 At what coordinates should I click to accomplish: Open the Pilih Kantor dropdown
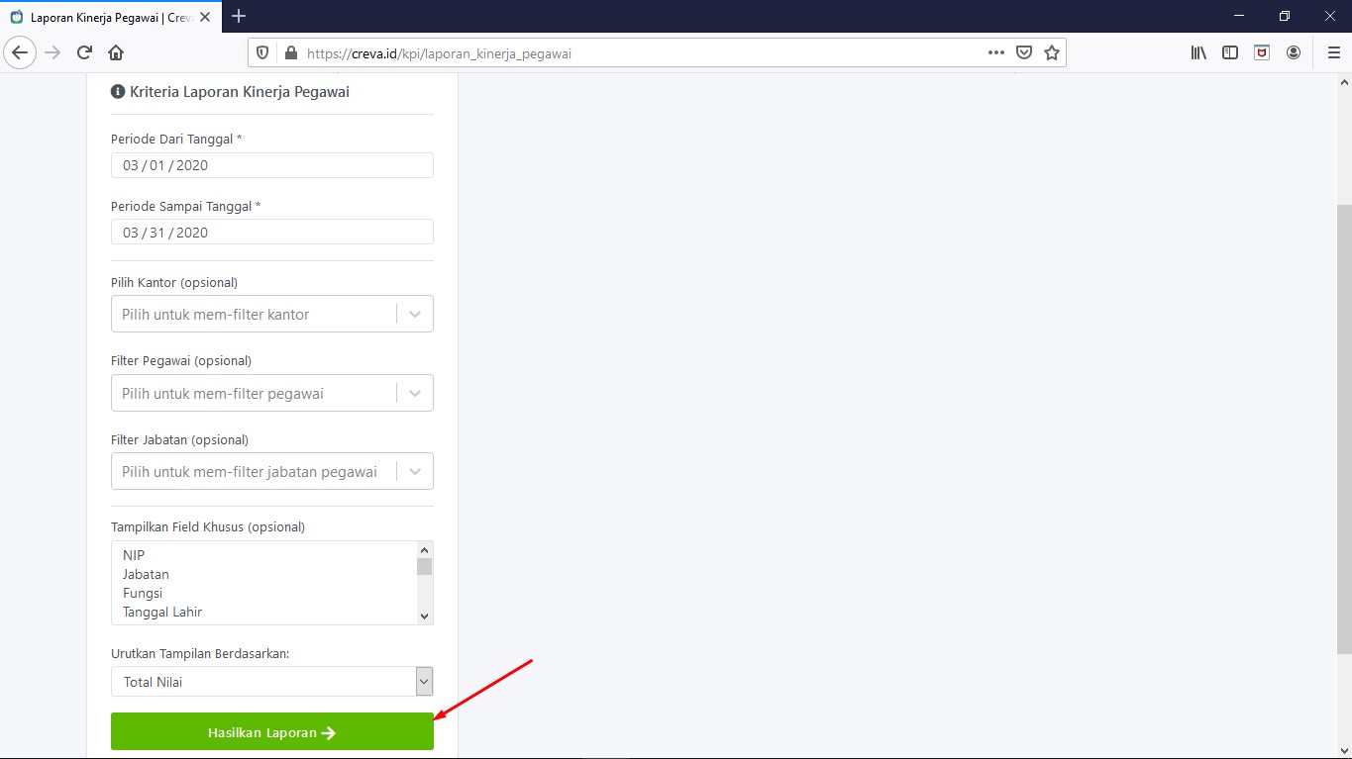272,314
